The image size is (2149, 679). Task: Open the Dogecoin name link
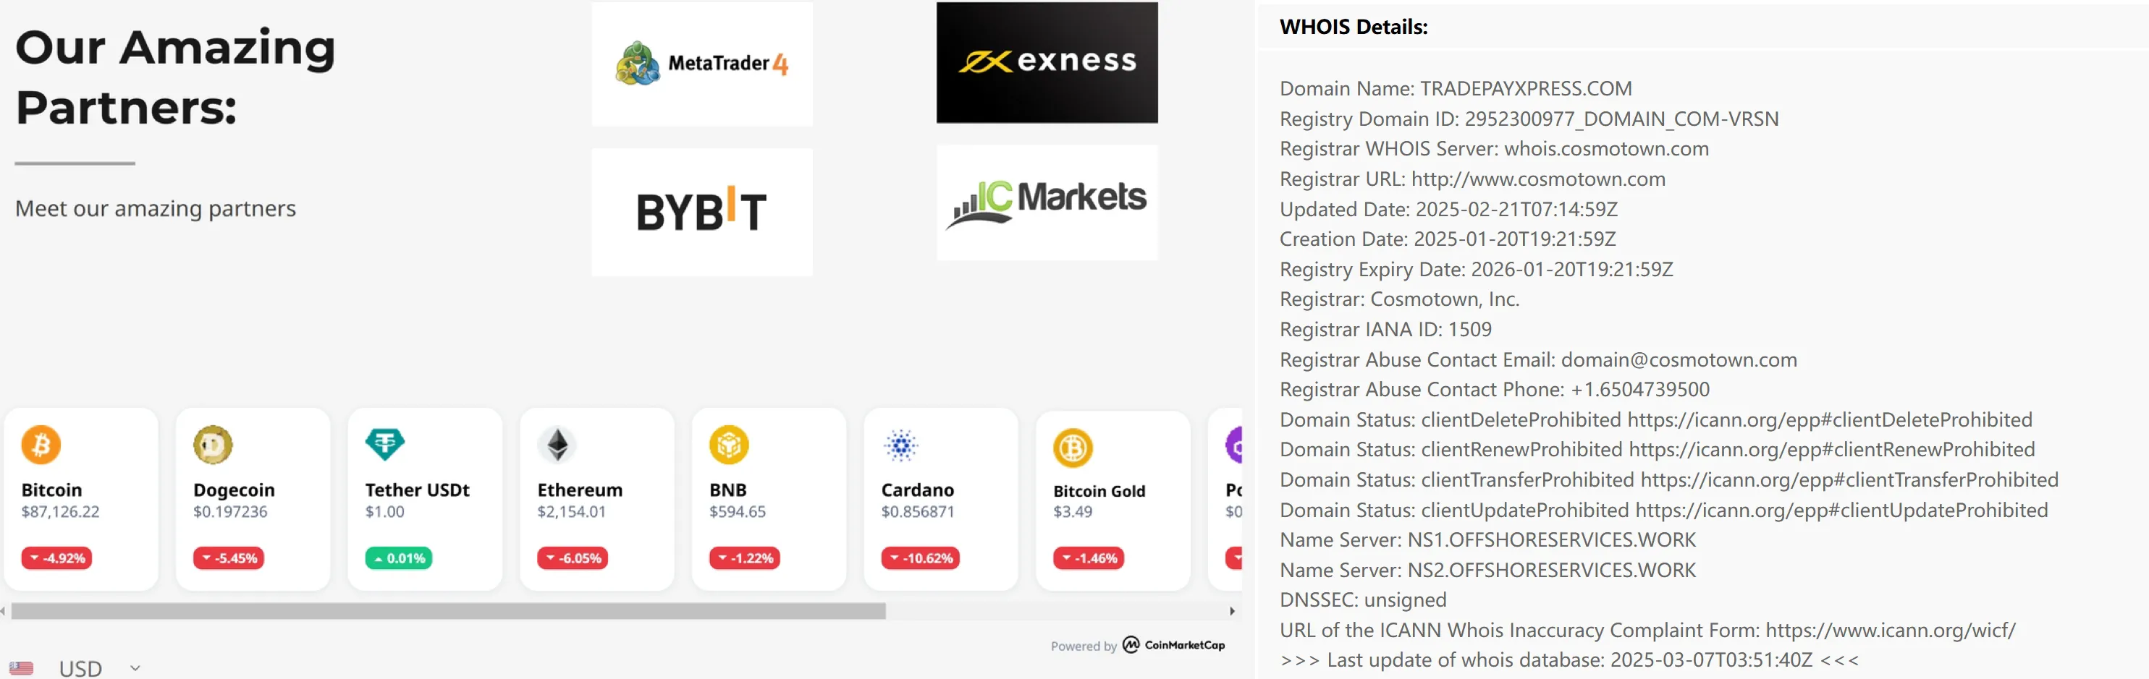pos(234,490)
